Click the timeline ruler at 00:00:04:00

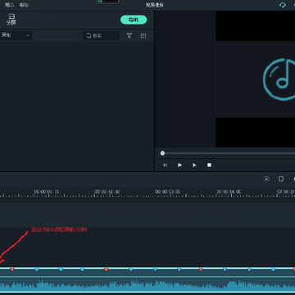click(x=229, y=192)
